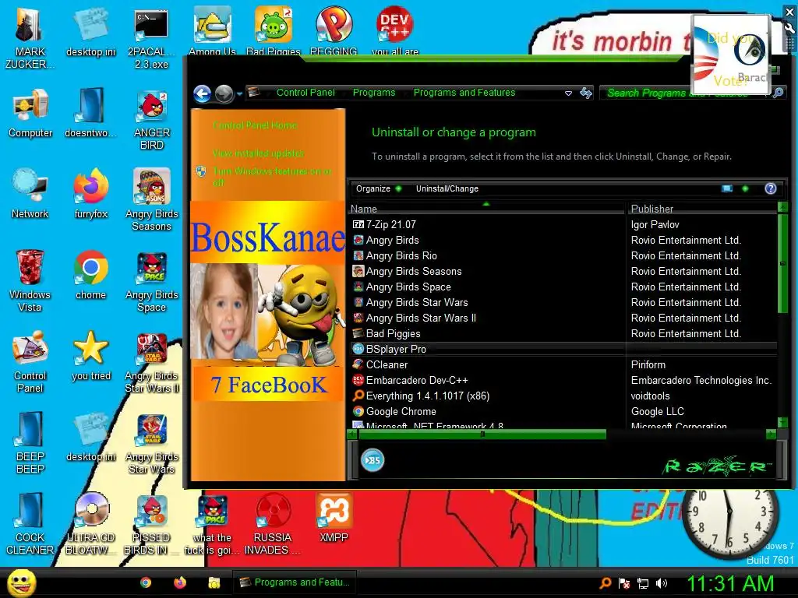798x598 pixels.
Task: Open Turn Windows features on or off
Action: (x=272, y=177)
